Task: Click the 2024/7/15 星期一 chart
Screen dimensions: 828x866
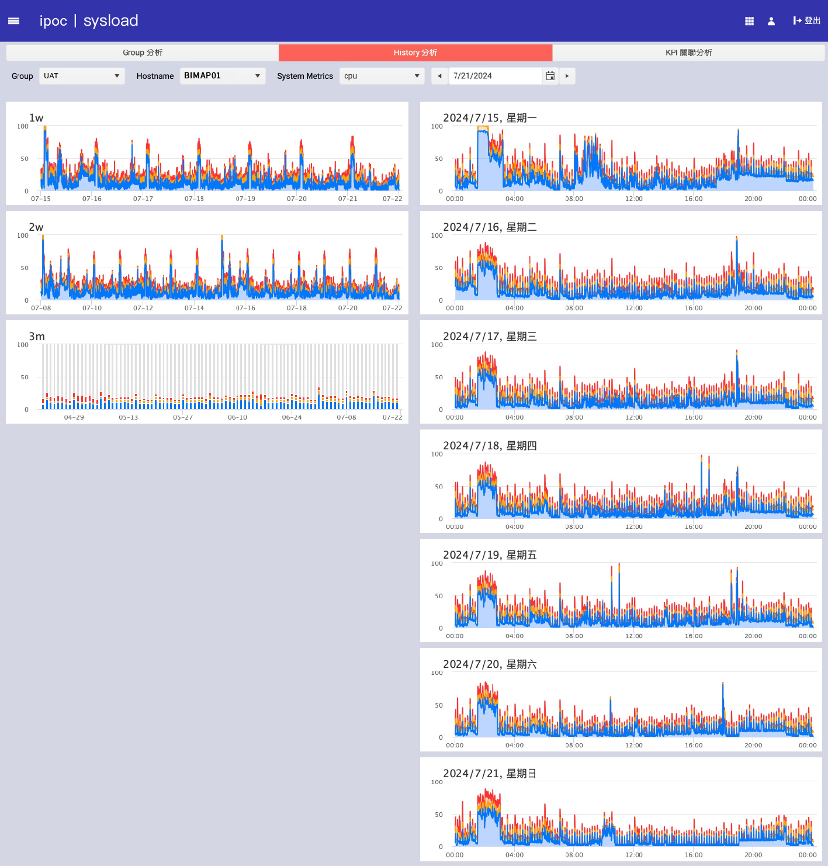Action: tap(621, 153)
